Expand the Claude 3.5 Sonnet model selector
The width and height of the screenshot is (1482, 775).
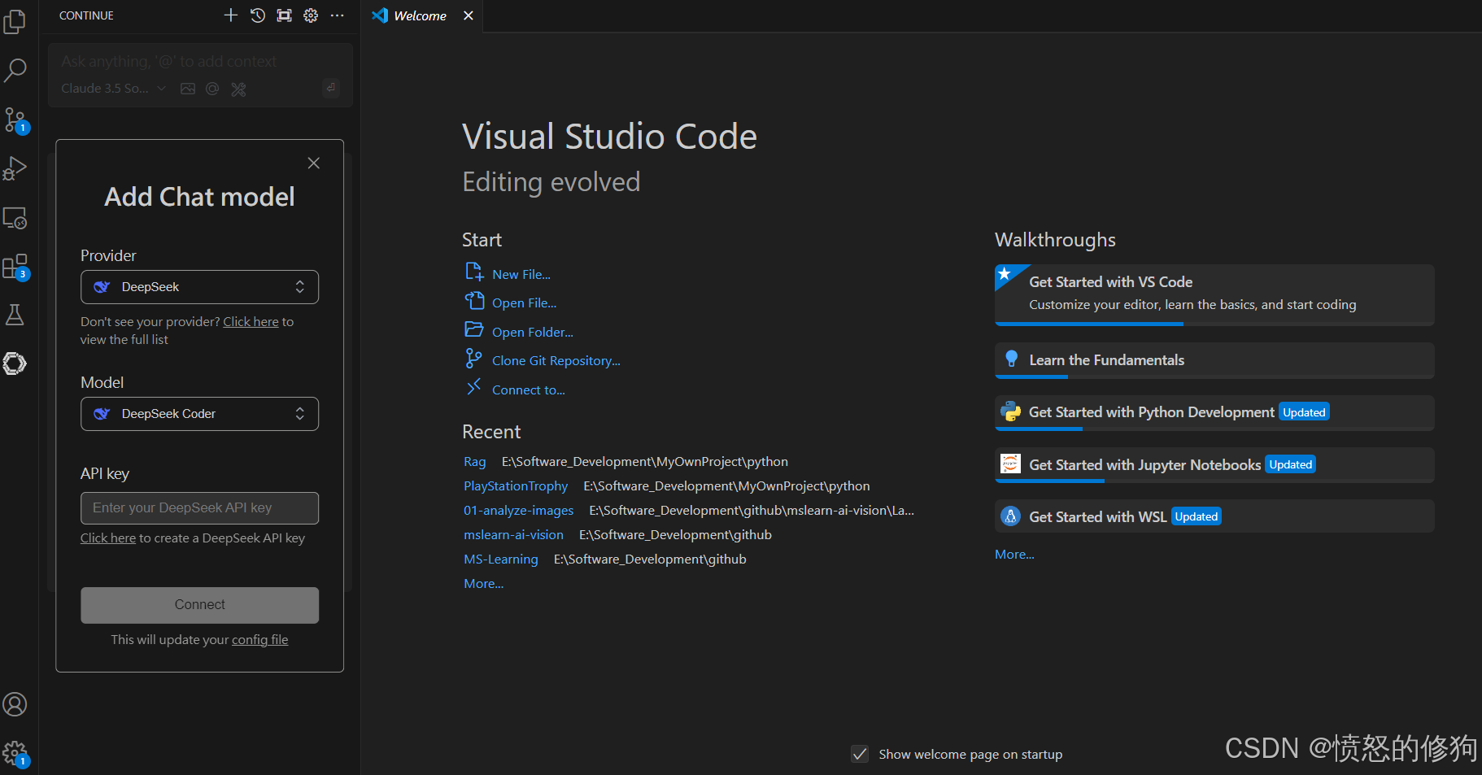click(113, 89)
